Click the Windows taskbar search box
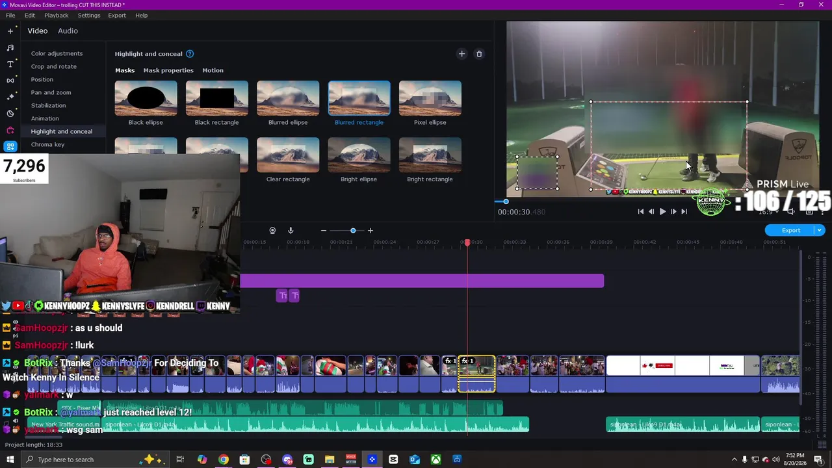Screen dimensions: 832x468 [94, 460]
